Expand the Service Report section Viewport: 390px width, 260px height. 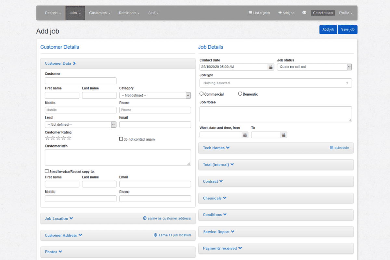[x=219, y=232]
